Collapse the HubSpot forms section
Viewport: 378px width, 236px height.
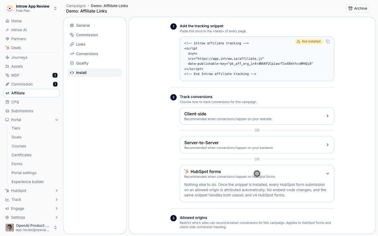pyautogui.click(x=328, y=174)
